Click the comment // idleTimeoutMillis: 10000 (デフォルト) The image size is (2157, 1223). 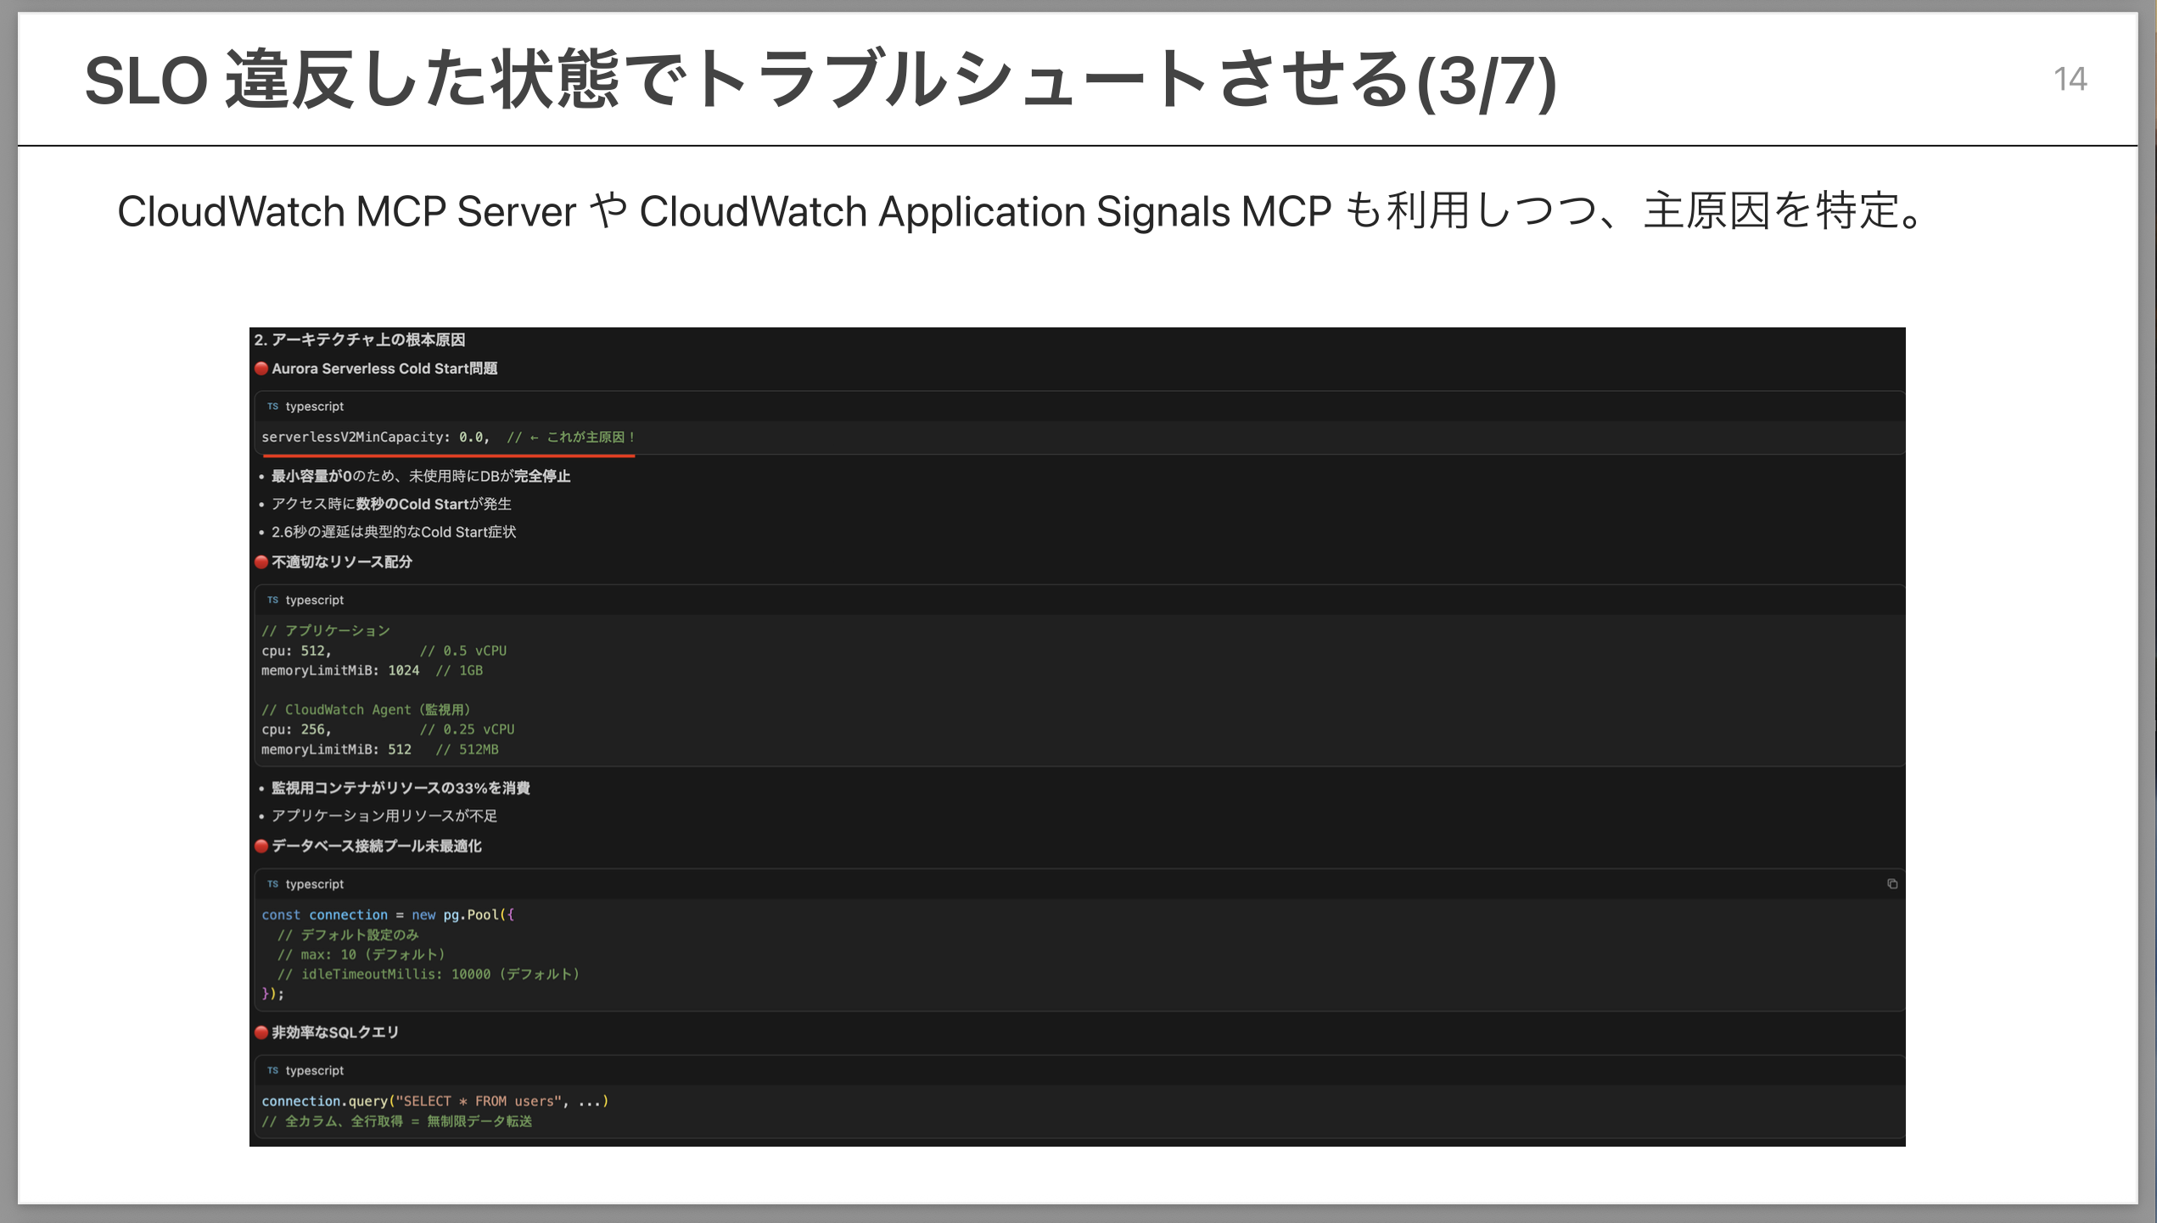pos(429,974)
